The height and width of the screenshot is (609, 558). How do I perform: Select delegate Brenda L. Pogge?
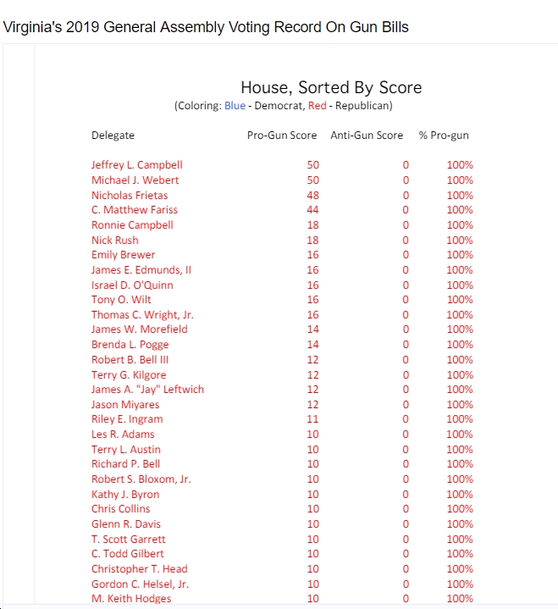pyautogui.click(x=130, y=345)
